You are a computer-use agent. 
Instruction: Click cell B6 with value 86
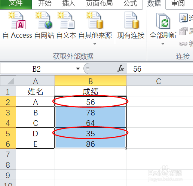coord(91,144)
